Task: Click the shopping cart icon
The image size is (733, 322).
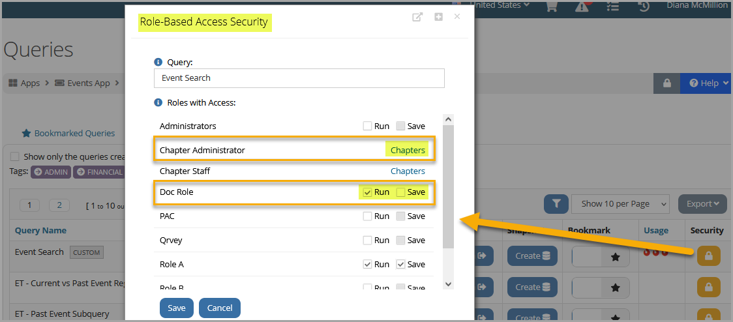Action: [x=552, y=6]
